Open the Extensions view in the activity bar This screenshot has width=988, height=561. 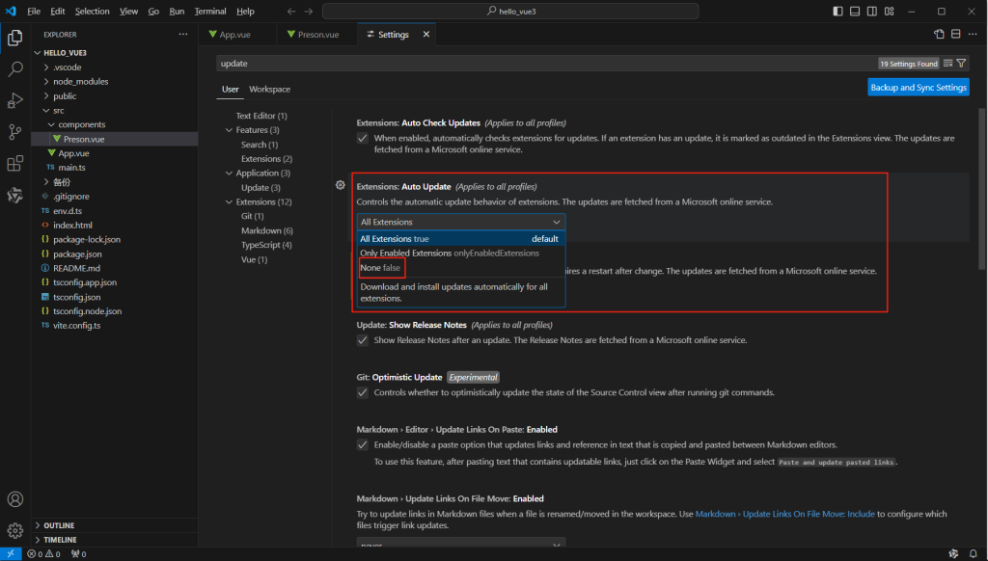[15, 164]
